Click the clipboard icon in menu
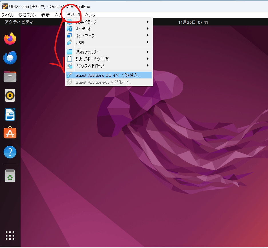This screenshot has width=268, height=248. click(70, 59)
